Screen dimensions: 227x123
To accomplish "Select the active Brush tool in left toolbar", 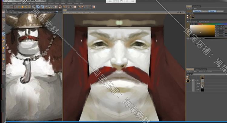I will (x=4, y=34).
